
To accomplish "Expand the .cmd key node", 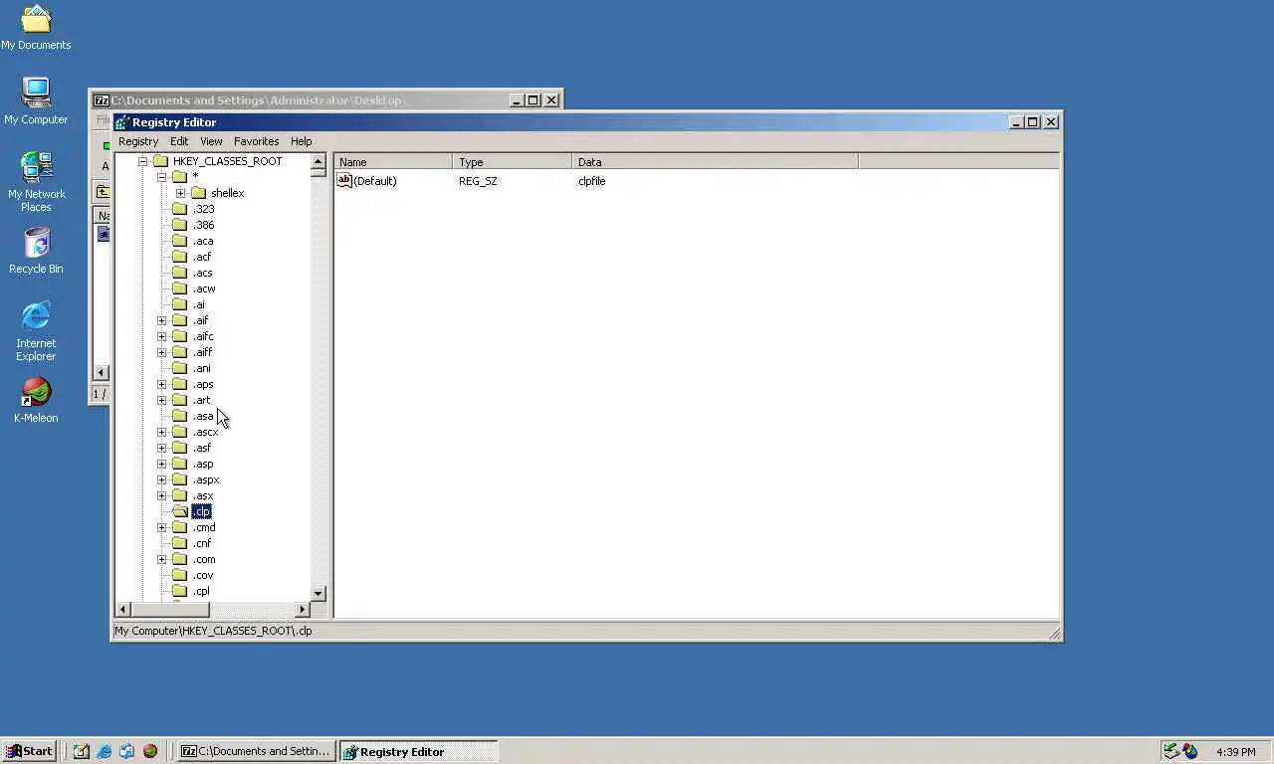I will (162, 527).
